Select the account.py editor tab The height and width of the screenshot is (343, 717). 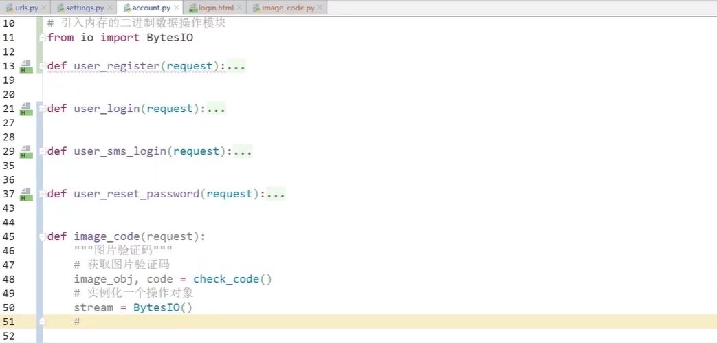click(151, 8)
